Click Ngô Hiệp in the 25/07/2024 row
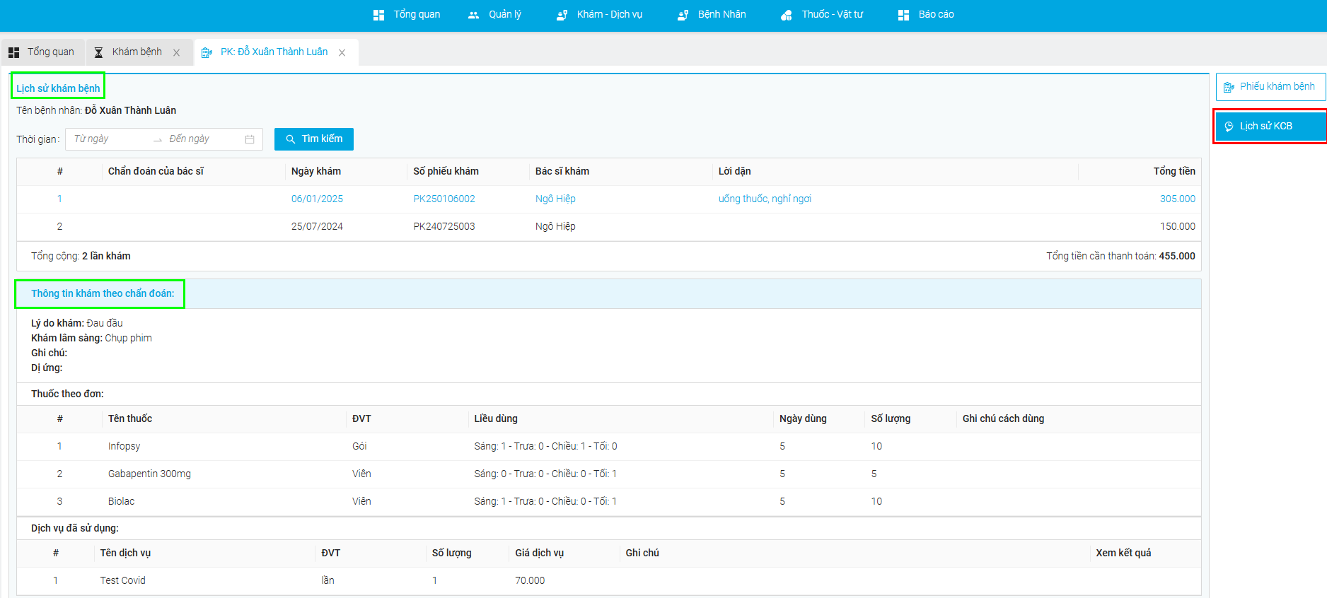This screenshot has width=1327, height=598. 555,227
